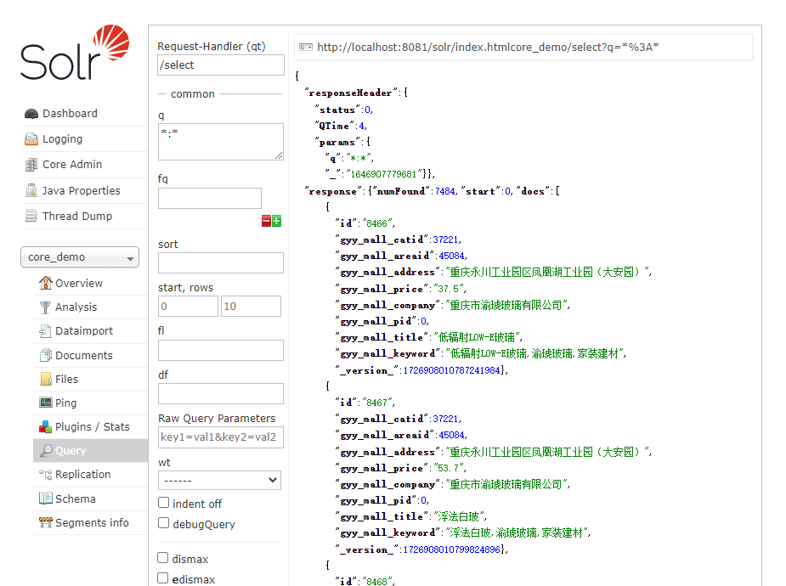
Task: Click the Plugins / Stats blocks icon
Action: (46, 426)
